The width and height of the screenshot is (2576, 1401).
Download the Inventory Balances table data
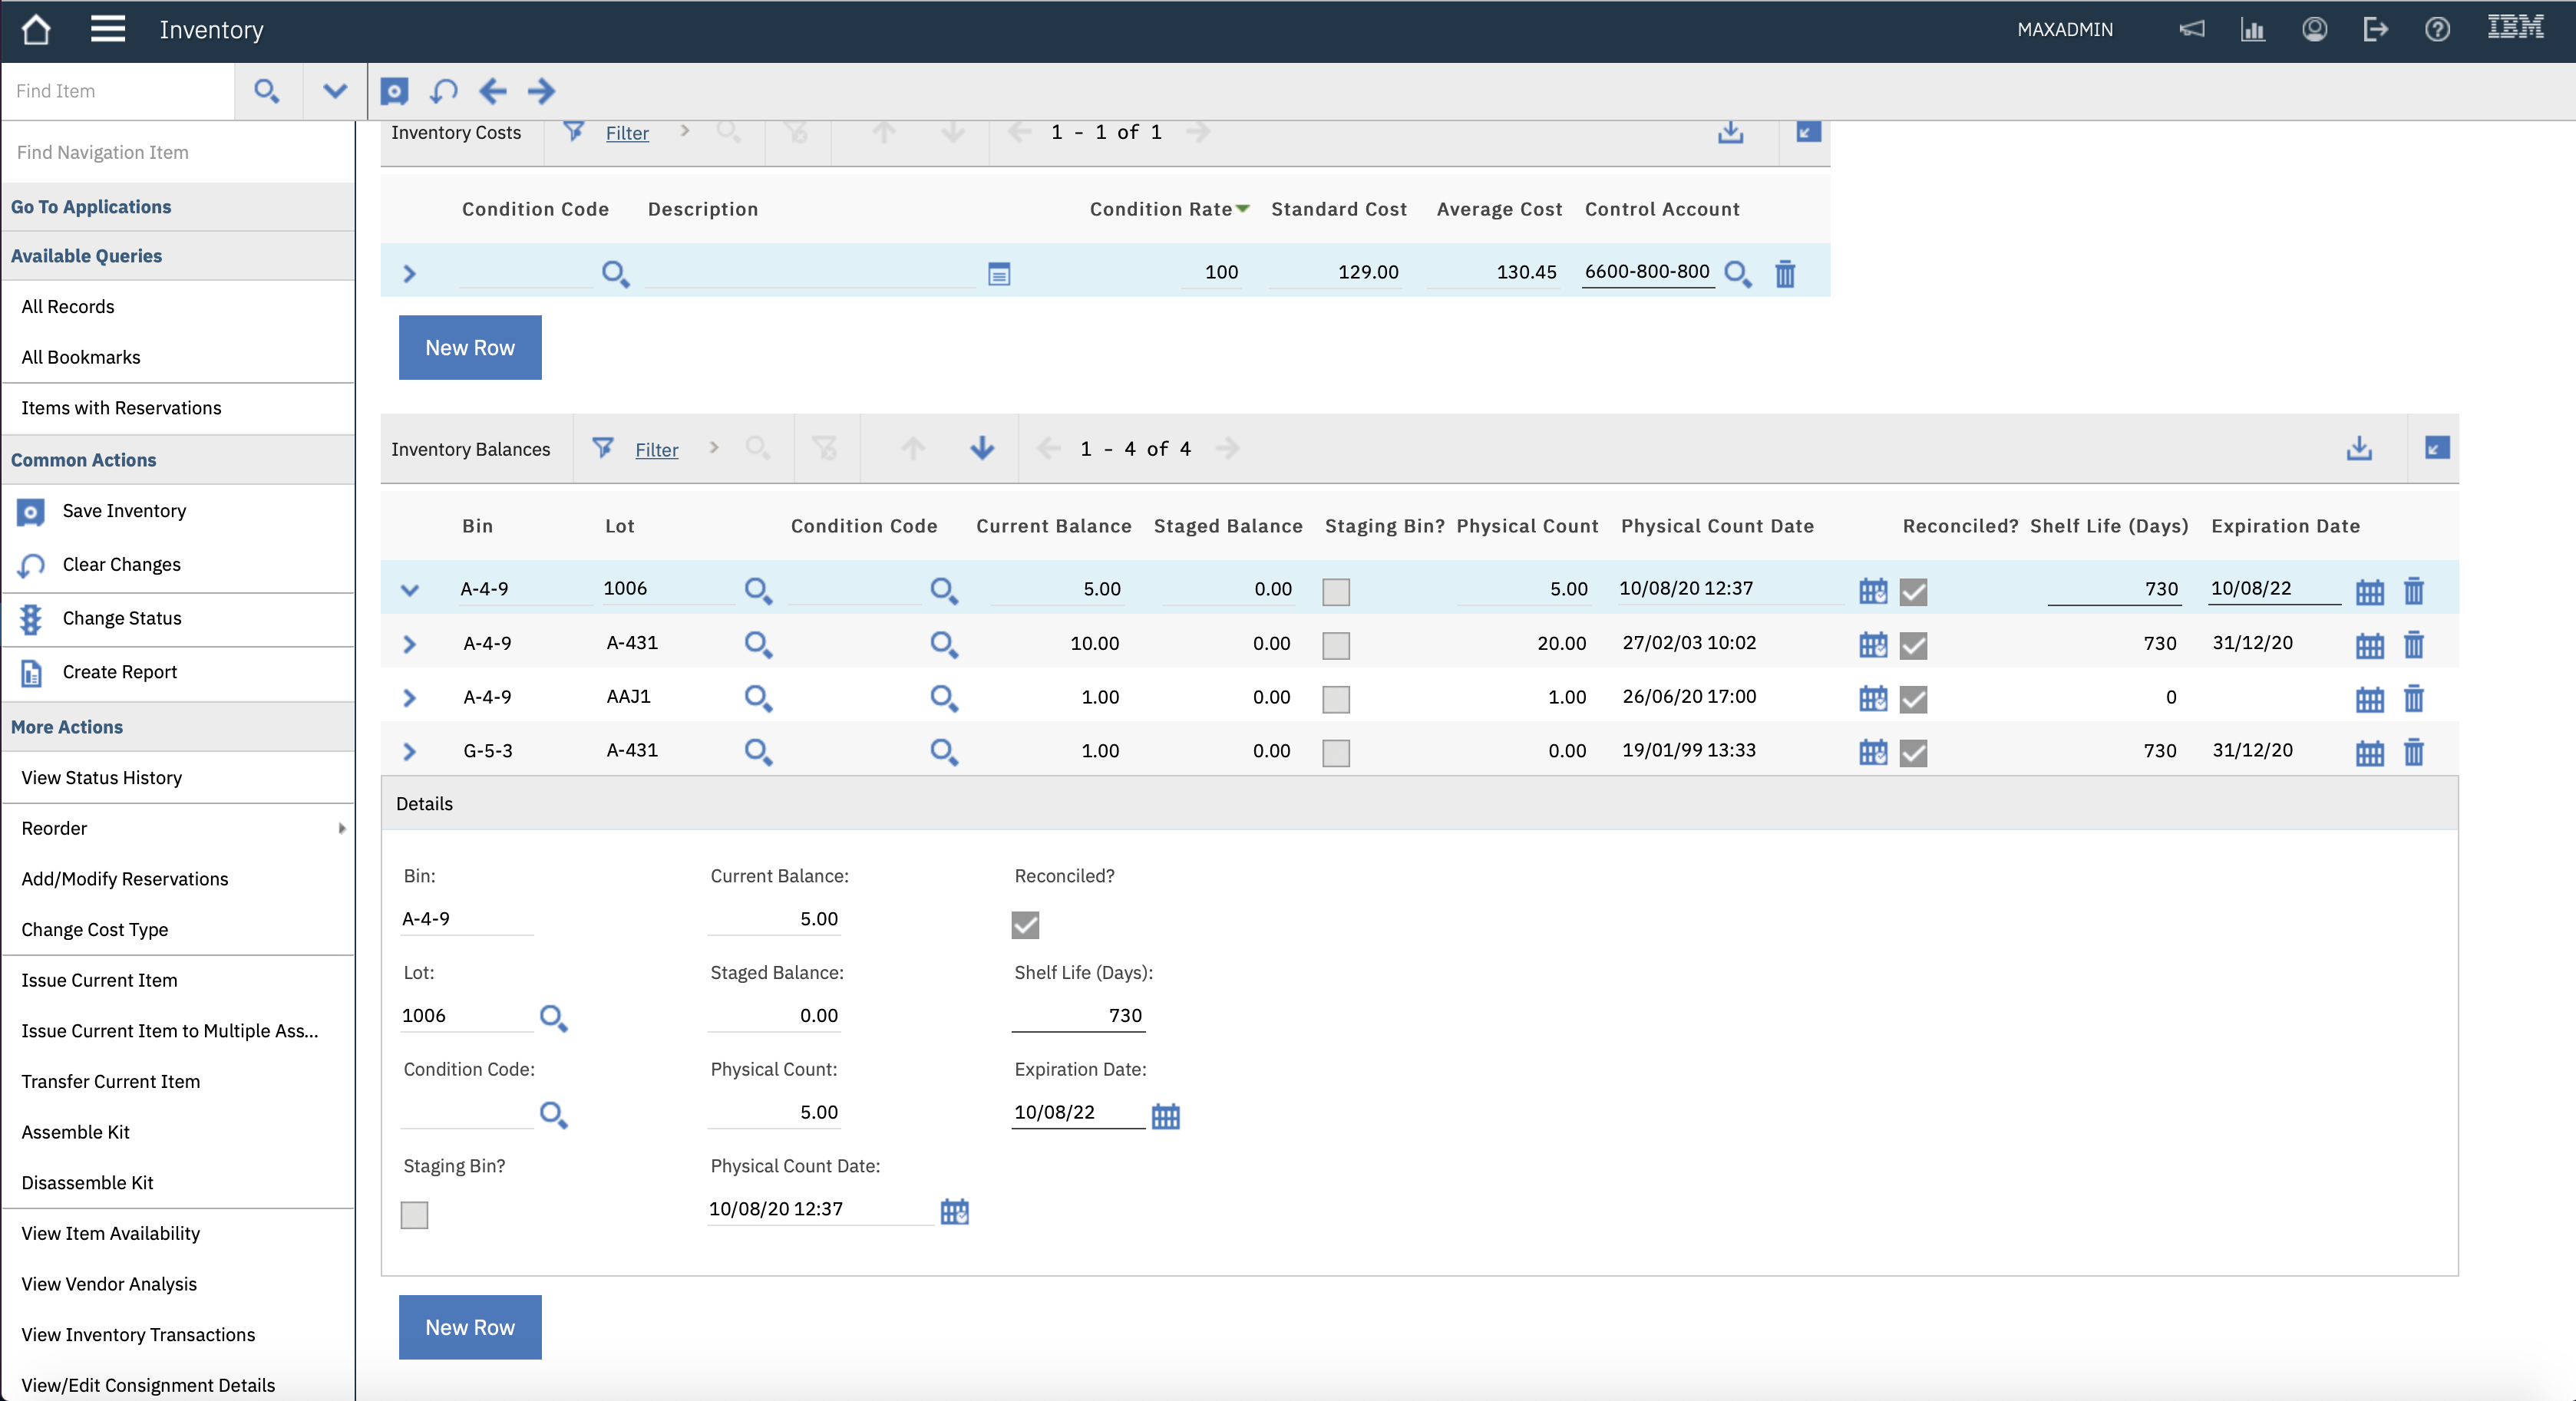coord(2359,449)
